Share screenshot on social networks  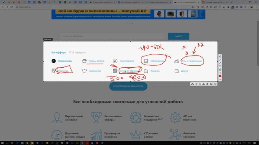(196, 84)
